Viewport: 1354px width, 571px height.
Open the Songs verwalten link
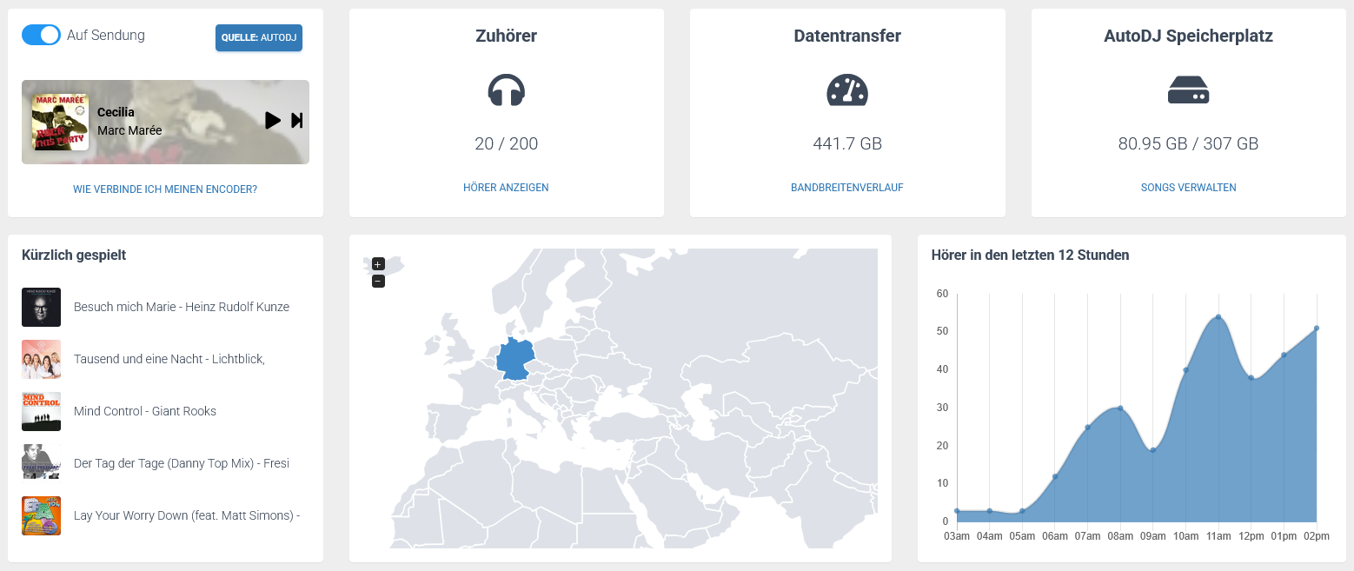point(1188,188)
